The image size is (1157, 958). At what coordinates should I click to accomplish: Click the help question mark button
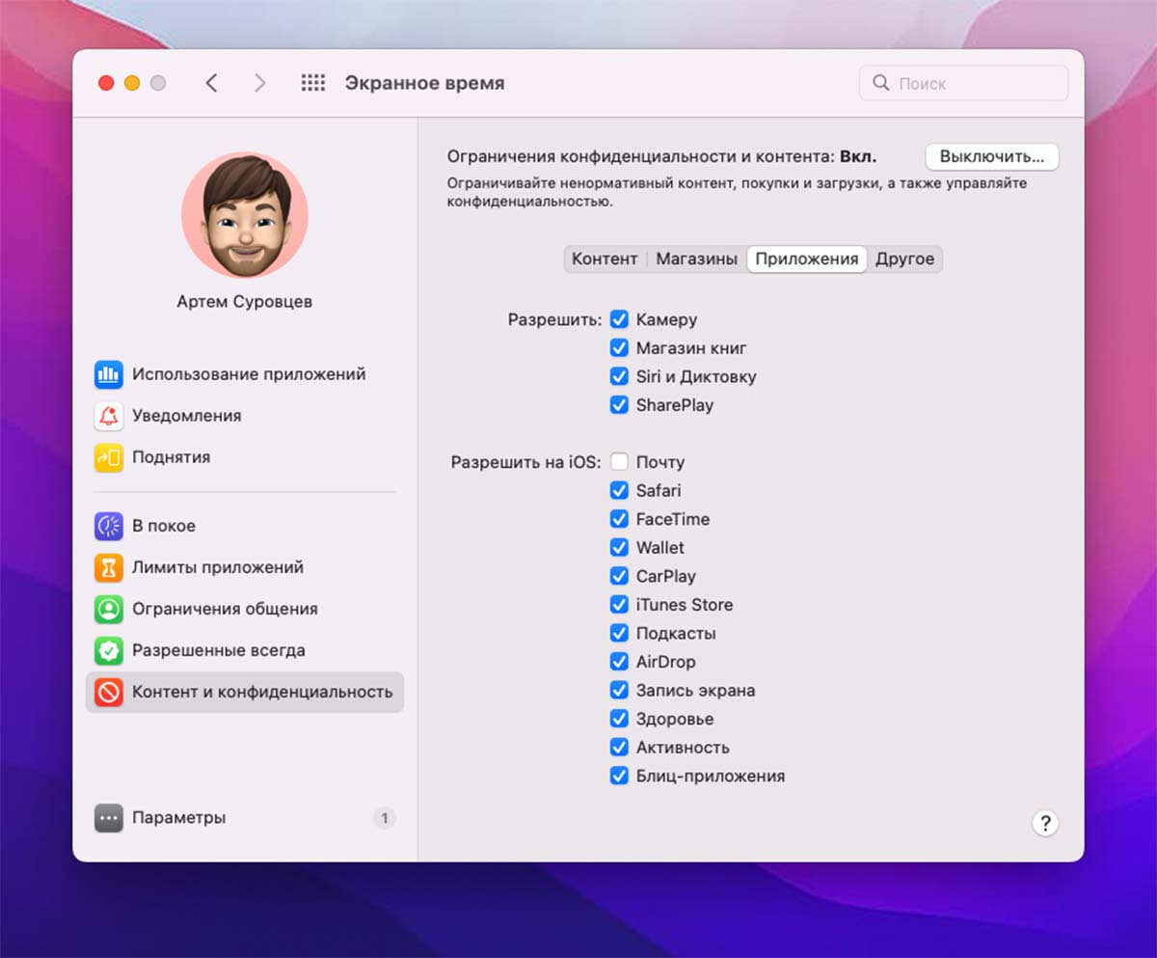pos(1044,823)
